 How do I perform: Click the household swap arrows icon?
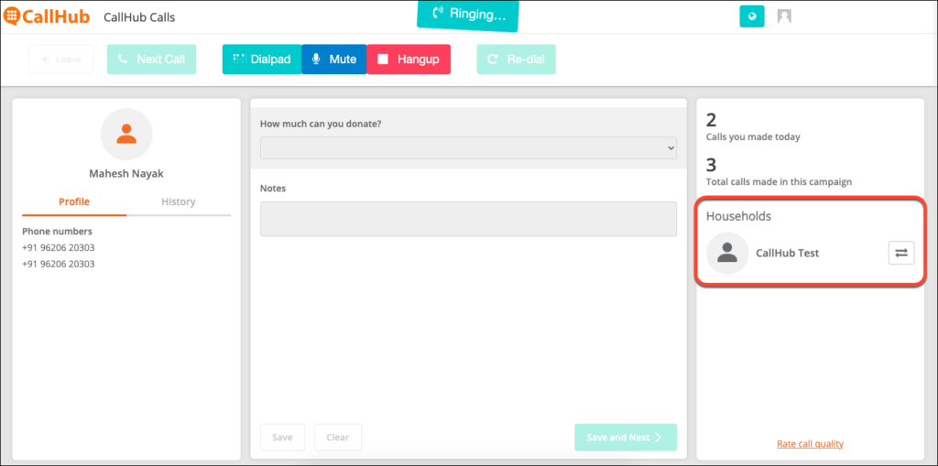[901, 253]
